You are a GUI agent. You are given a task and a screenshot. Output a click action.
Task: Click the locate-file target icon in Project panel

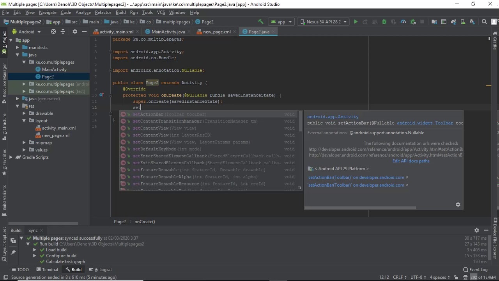(53, 32)
